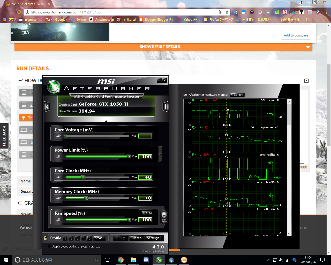Minimize the MSI Afterburner window

[159, 80]
